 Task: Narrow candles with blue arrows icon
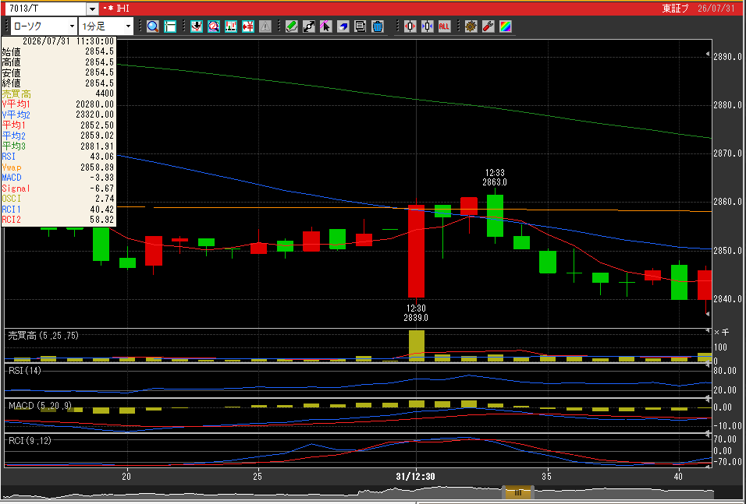click(x=428, y=26)
